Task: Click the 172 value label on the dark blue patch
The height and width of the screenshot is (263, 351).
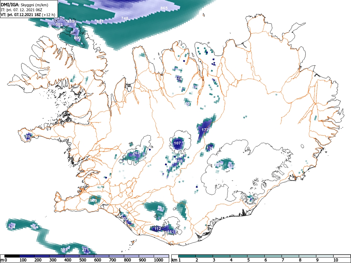Action: coord(205,129)
